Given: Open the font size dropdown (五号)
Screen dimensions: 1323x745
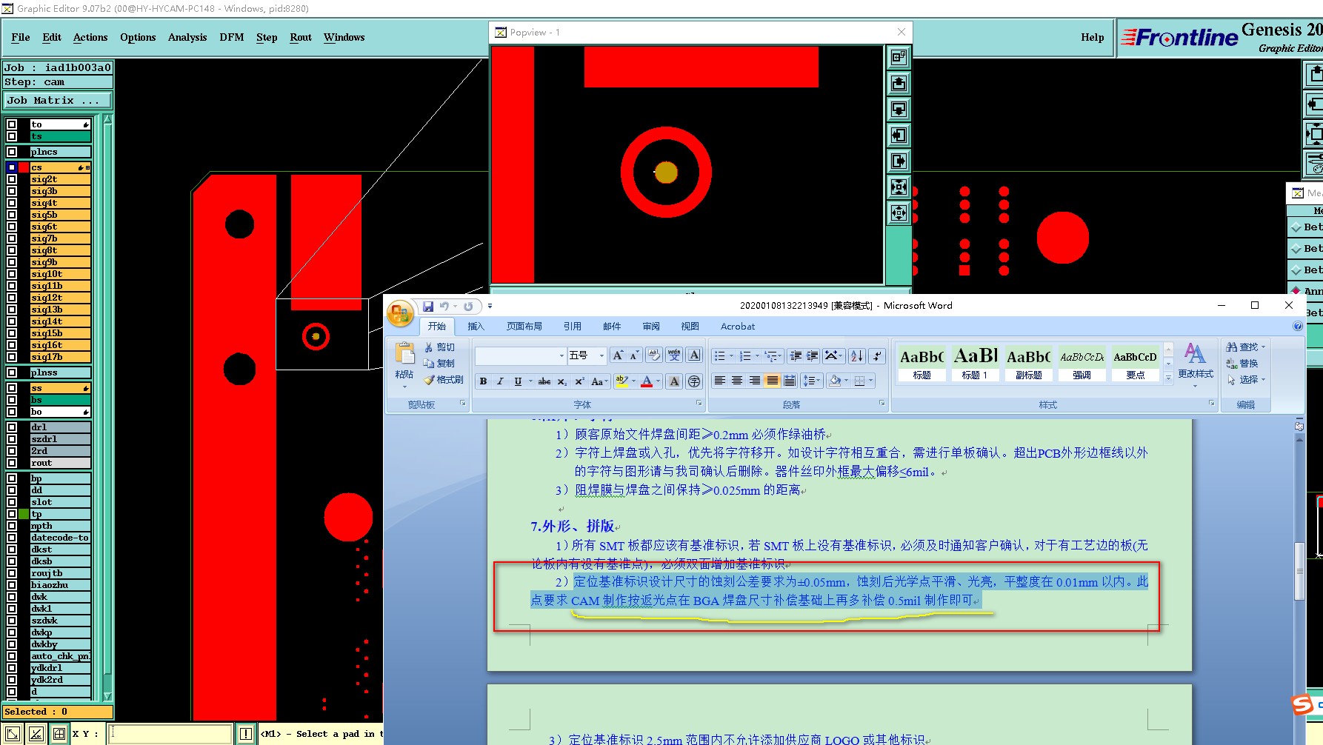Looking at the screenshot, I should pos(601,355).
